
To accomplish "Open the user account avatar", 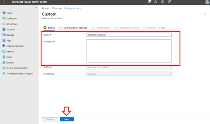I will click(x=207, y=2).
